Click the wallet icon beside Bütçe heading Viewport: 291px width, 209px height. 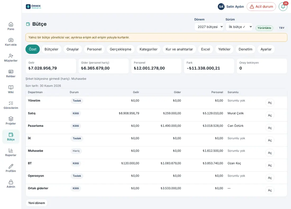point(28,24)
